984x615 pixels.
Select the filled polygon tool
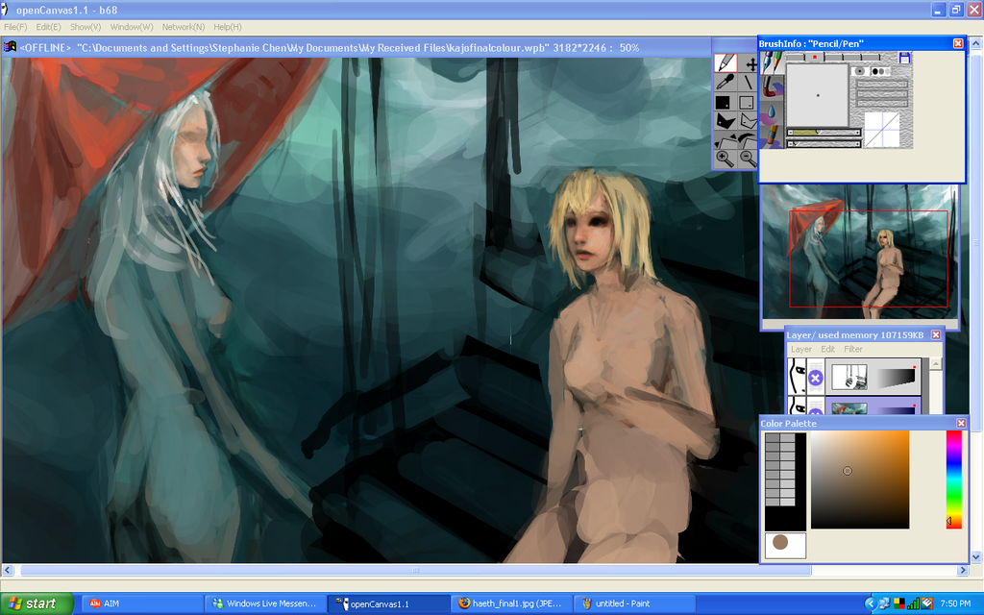pos(726,120)
